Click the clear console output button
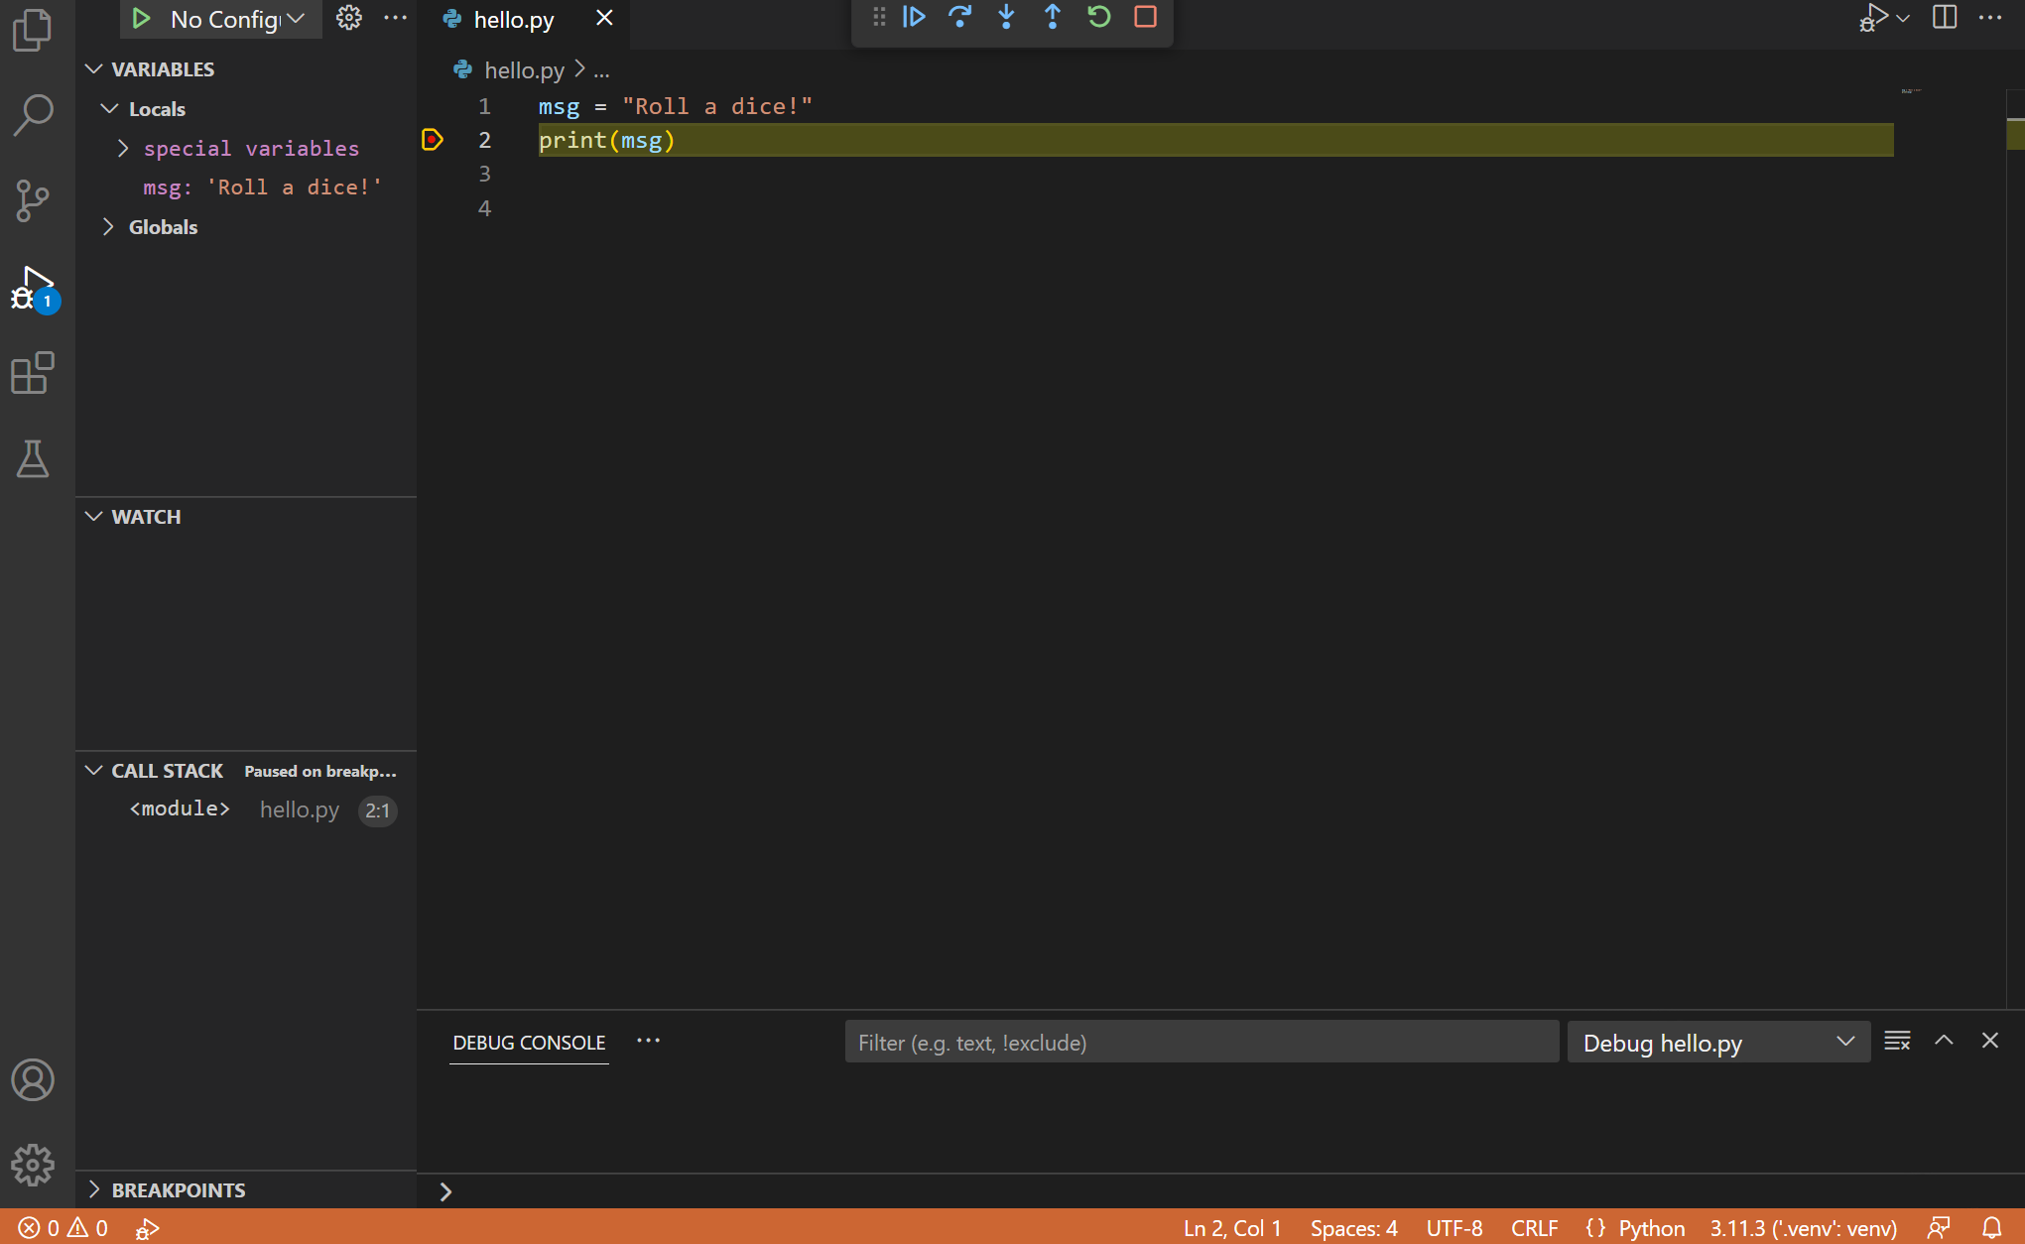Image resolution: width=2025 pixels, height=1244 pixels. (1896, 1040)
